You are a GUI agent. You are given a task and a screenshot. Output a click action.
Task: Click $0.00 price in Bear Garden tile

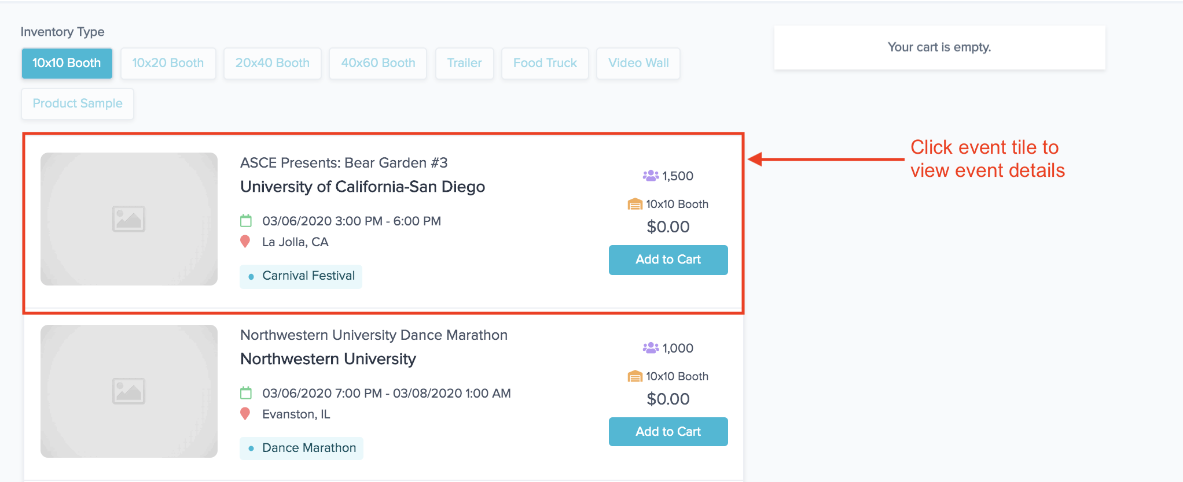pyautogui.click(x=668, y=227)
